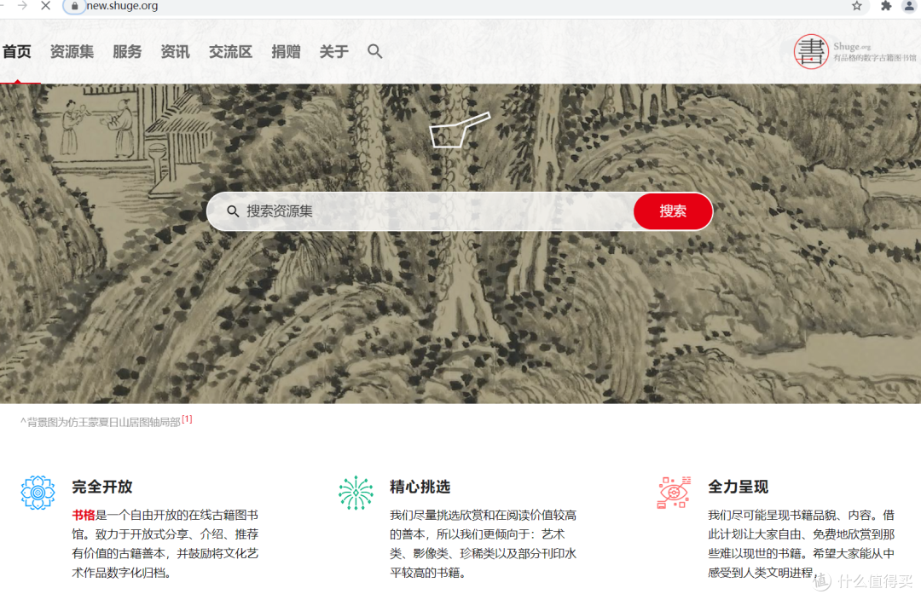Viewport: 921px width, 600px height.
Task: Open the 服务 menu item
Action: (127, 52)
